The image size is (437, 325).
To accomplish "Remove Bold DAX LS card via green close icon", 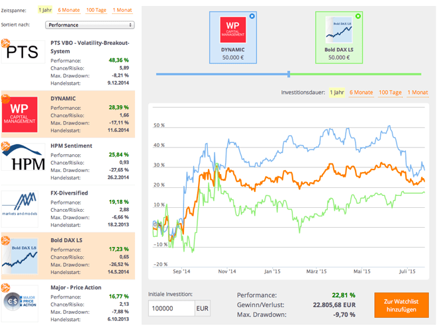I will point(358,16).
